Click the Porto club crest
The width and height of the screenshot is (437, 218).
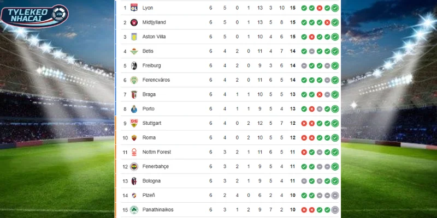pyautogui.click(x=133, y=108)
